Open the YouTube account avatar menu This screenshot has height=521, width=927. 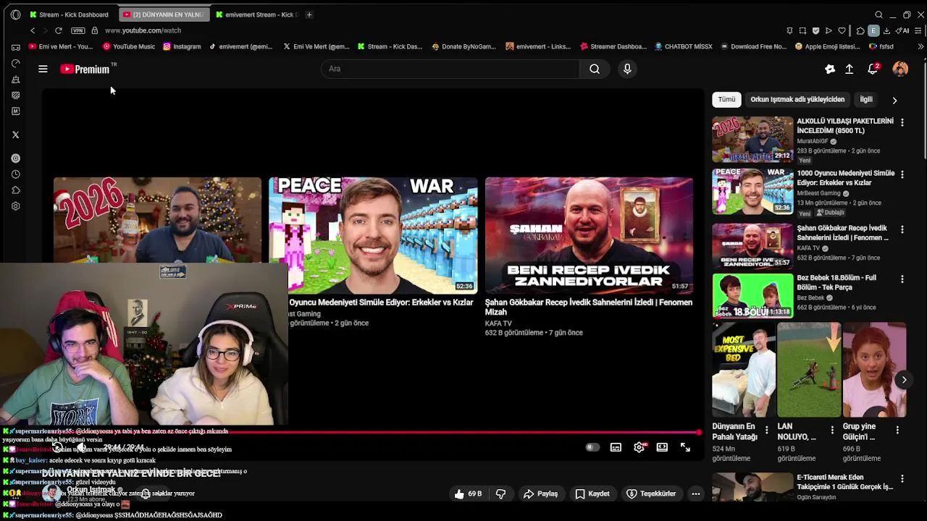tap(900, 69)
